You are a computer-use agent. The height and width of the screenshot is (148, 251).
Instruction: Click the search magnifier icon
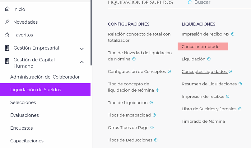point(189,2)
